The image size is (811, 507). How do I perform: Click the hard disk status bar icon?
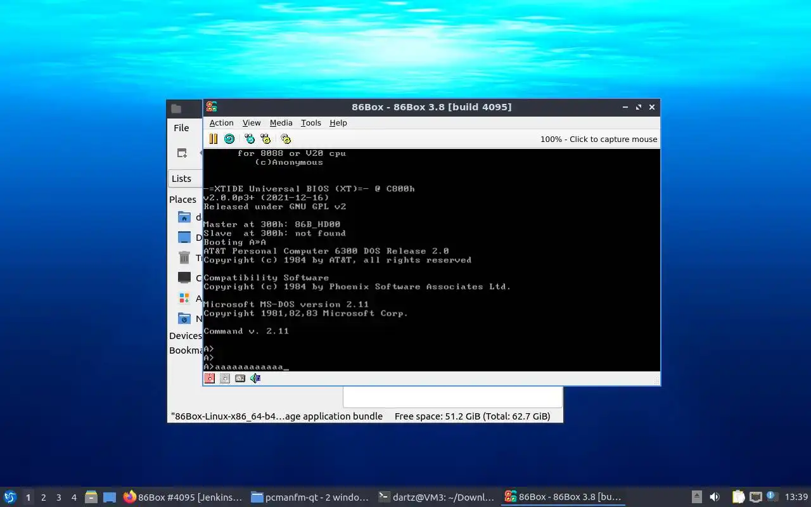[x=240, y=378]
